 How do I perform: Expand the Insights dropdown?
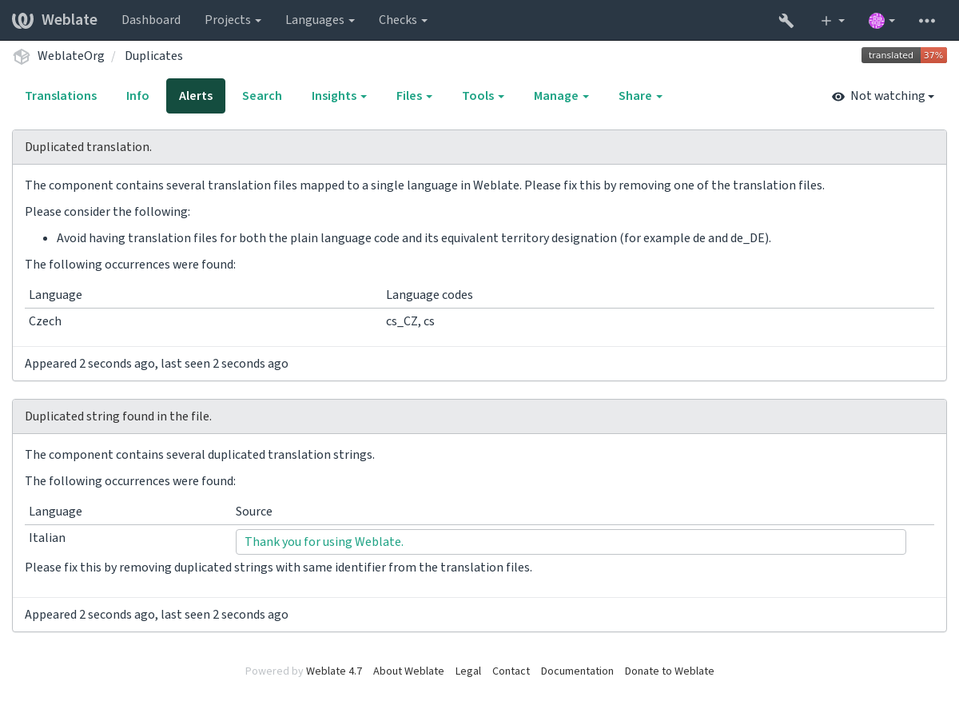tap(339, 96)
